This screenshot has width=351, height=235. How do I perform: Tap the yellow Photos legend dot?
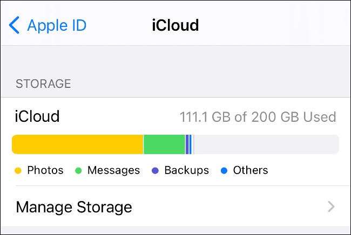coord(18,171)
